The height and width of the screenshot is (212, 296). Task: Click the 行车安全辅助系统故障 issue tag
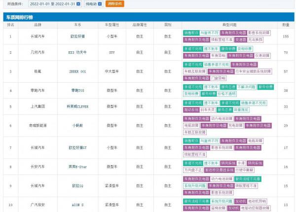[x=253, y=71]
